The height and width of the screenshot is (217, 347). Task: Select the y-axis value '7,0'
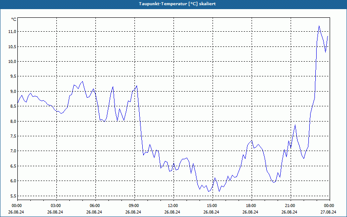click(x=13, y=151)
